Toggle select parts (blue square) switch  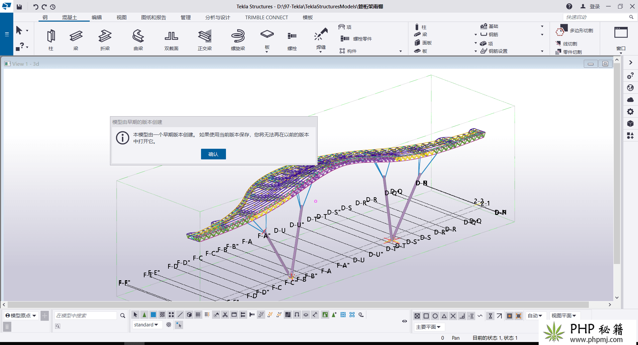pos(153,314)
